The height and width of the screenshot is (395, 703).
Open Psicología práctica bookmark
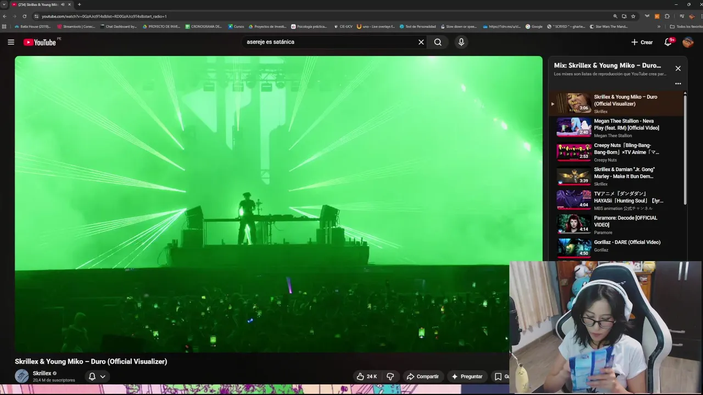309,26
